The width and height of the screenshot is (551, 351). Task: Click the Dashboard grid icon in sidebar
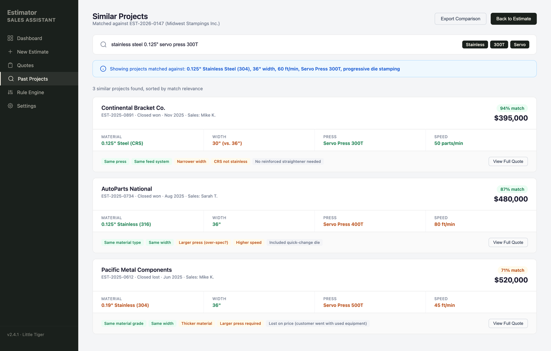(x=11, y=38)
